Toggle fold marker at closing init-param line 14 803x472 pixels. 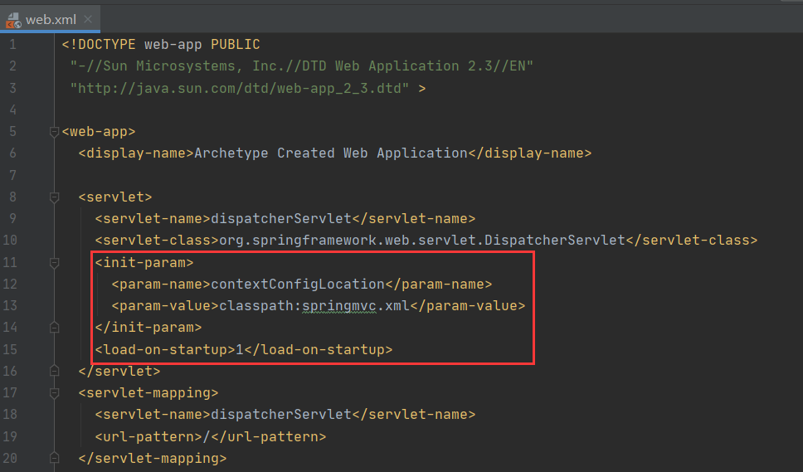coord(54,328)
